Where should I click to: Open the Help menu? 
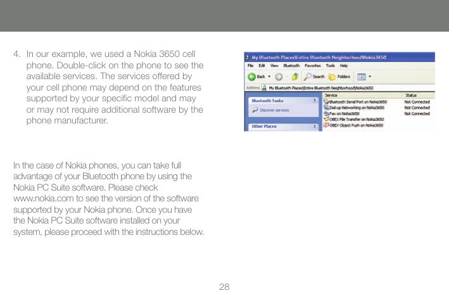click(x=344, y=66)
